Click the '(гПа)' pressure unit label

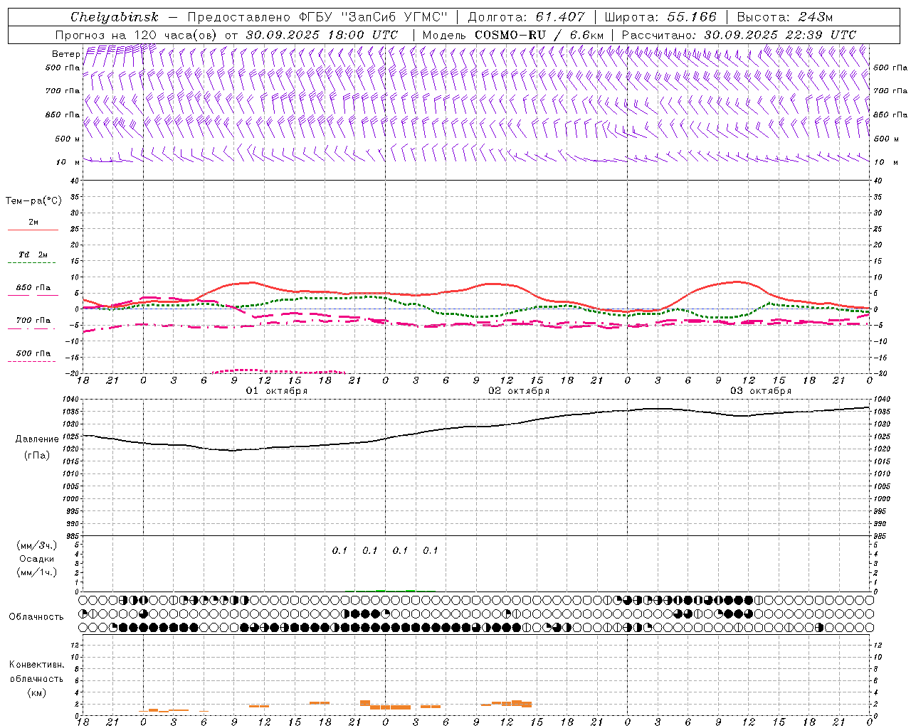point(37,456)
